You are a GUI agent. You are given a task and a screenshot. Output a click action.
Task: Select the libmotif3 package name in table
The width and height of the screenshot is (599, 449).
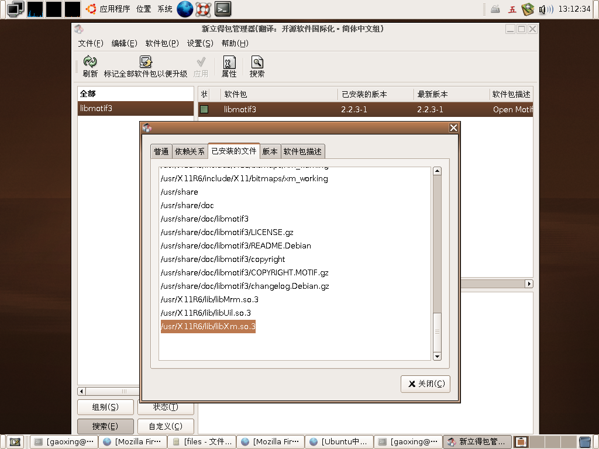click(240, 109)
